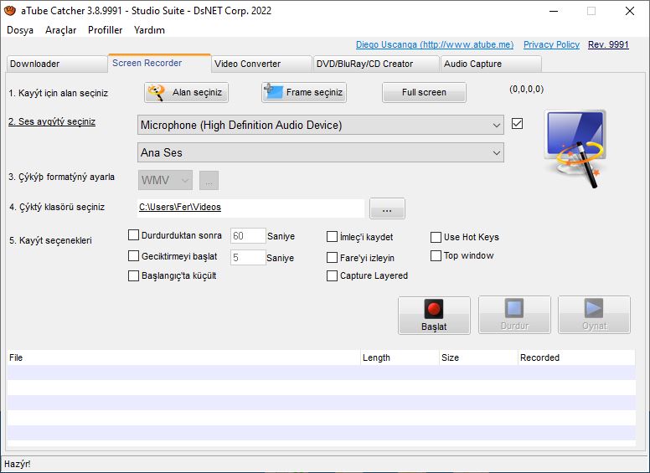Switch to the Video Converter tab
This screenshot has width=650, height=473.
[x=261, y=64]
